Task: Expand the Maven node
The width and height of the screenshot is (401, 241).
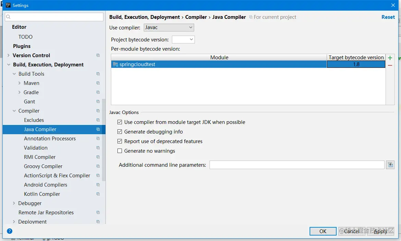Action: (x=20, y=83)
